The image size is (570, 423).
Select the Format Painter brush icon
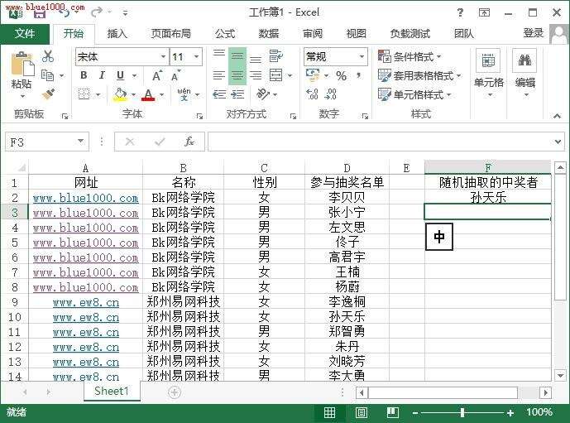pos(48,94)
